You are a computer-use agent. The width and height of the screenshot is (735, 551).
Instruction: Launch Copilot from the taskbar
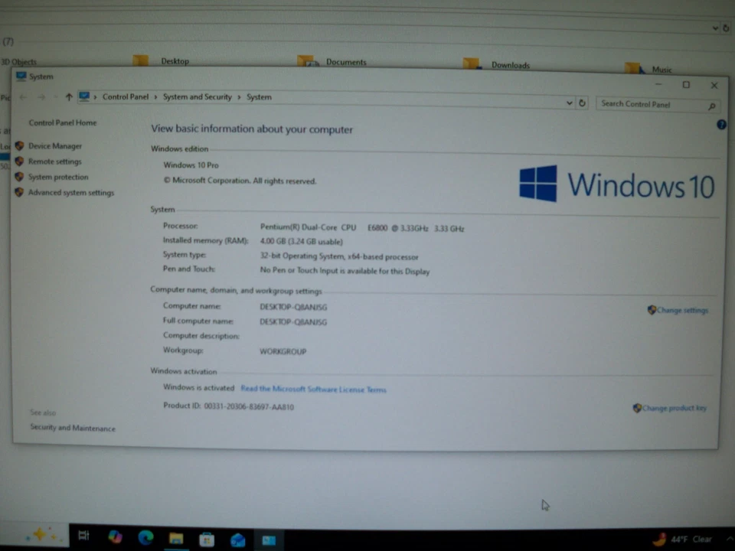click(115, 537)
